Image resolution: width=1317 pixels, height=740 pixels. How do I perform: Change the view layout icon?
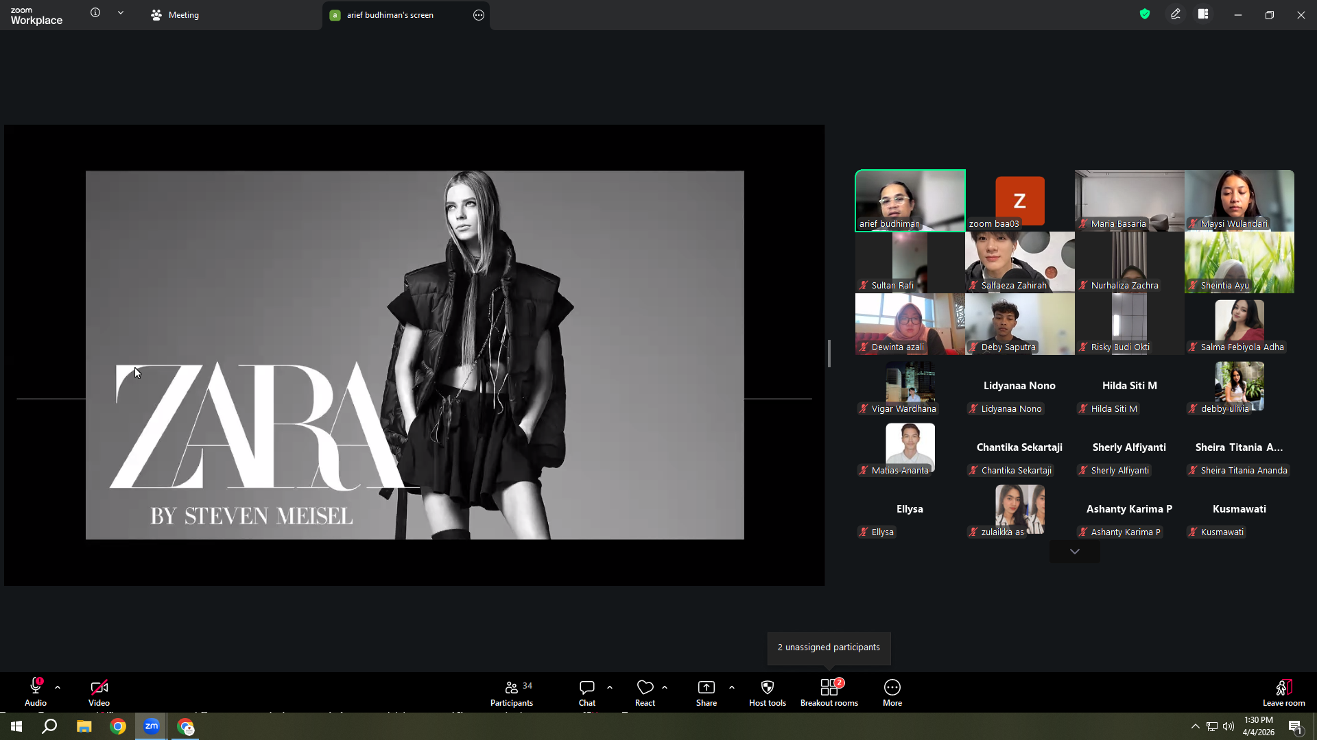[x=1203, y=14]
